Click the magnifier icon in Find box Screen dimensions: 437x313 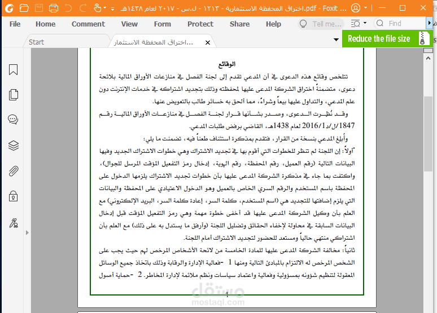pyautogui.click(x=380, y=23)
